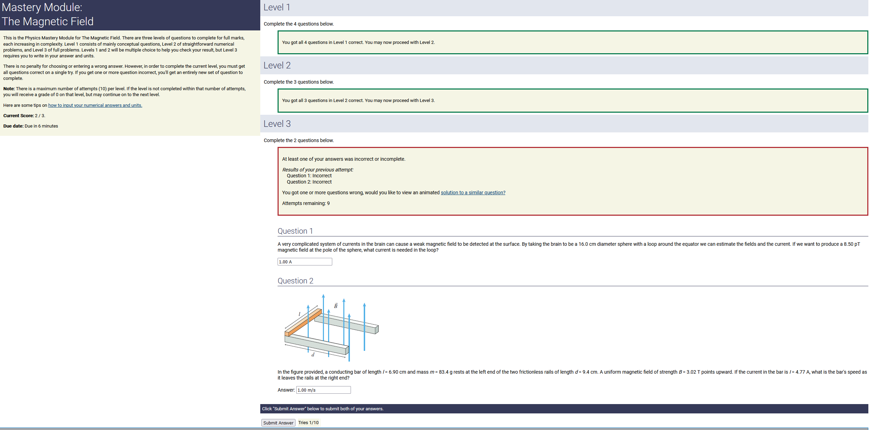
Task: Select the Level 3 section header
Action: pyautogui.click(x=277, y=124)
